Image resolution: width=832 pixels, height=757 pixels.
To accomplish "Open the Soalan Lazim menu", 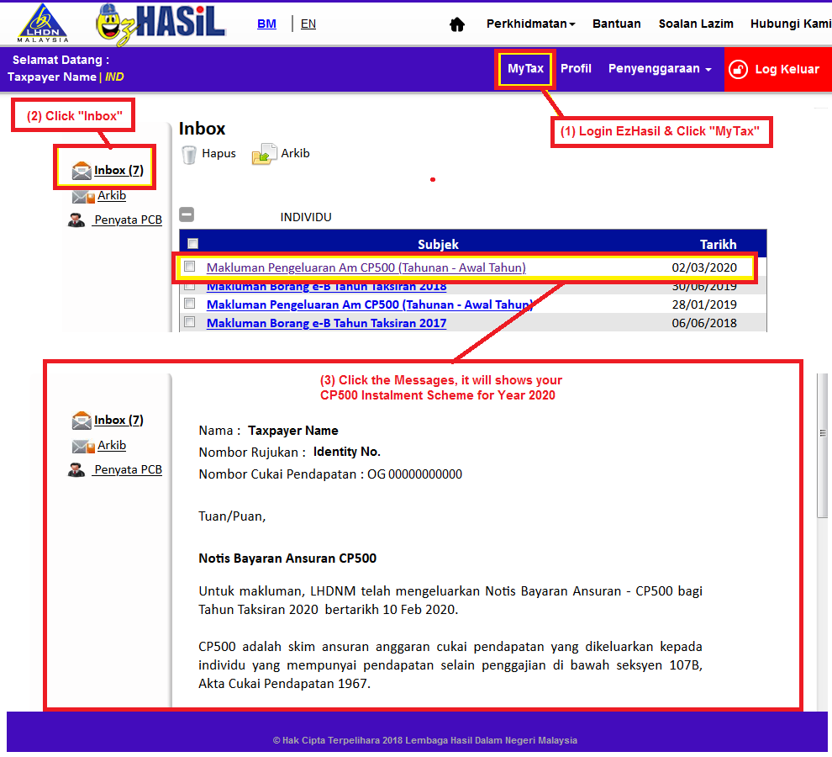I will tap(696, 24).
